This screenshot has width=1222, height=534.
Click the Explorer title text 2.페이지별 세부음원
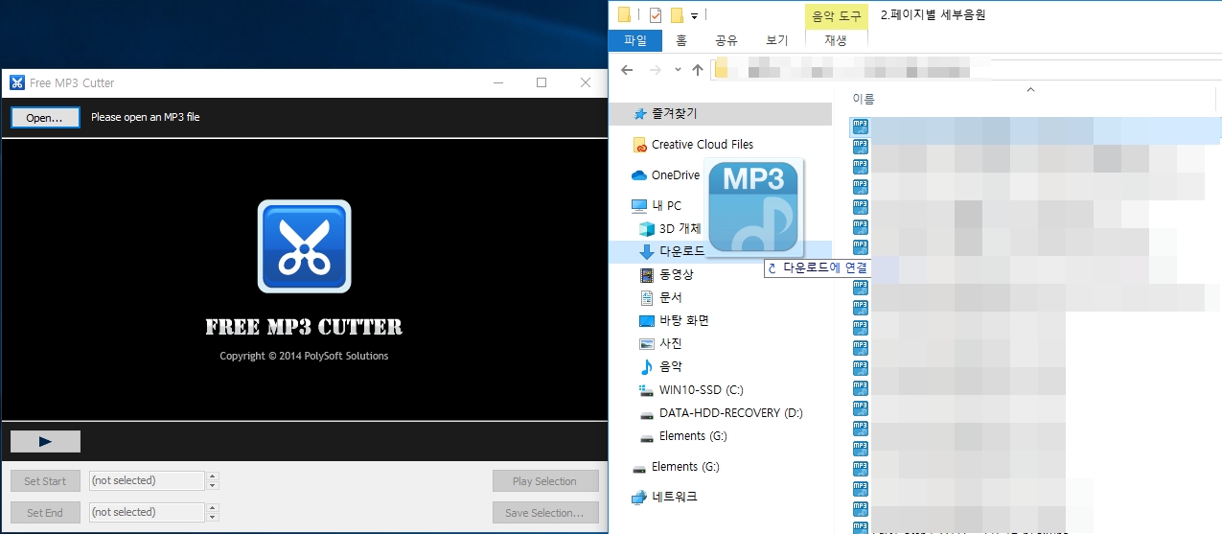tap(933, 14)
